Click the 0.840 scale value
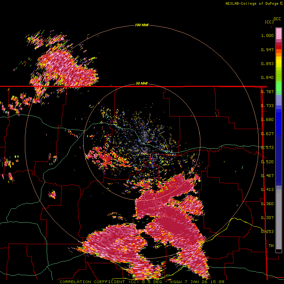Viewport: 284px width, 284px height. click(267, 78)
